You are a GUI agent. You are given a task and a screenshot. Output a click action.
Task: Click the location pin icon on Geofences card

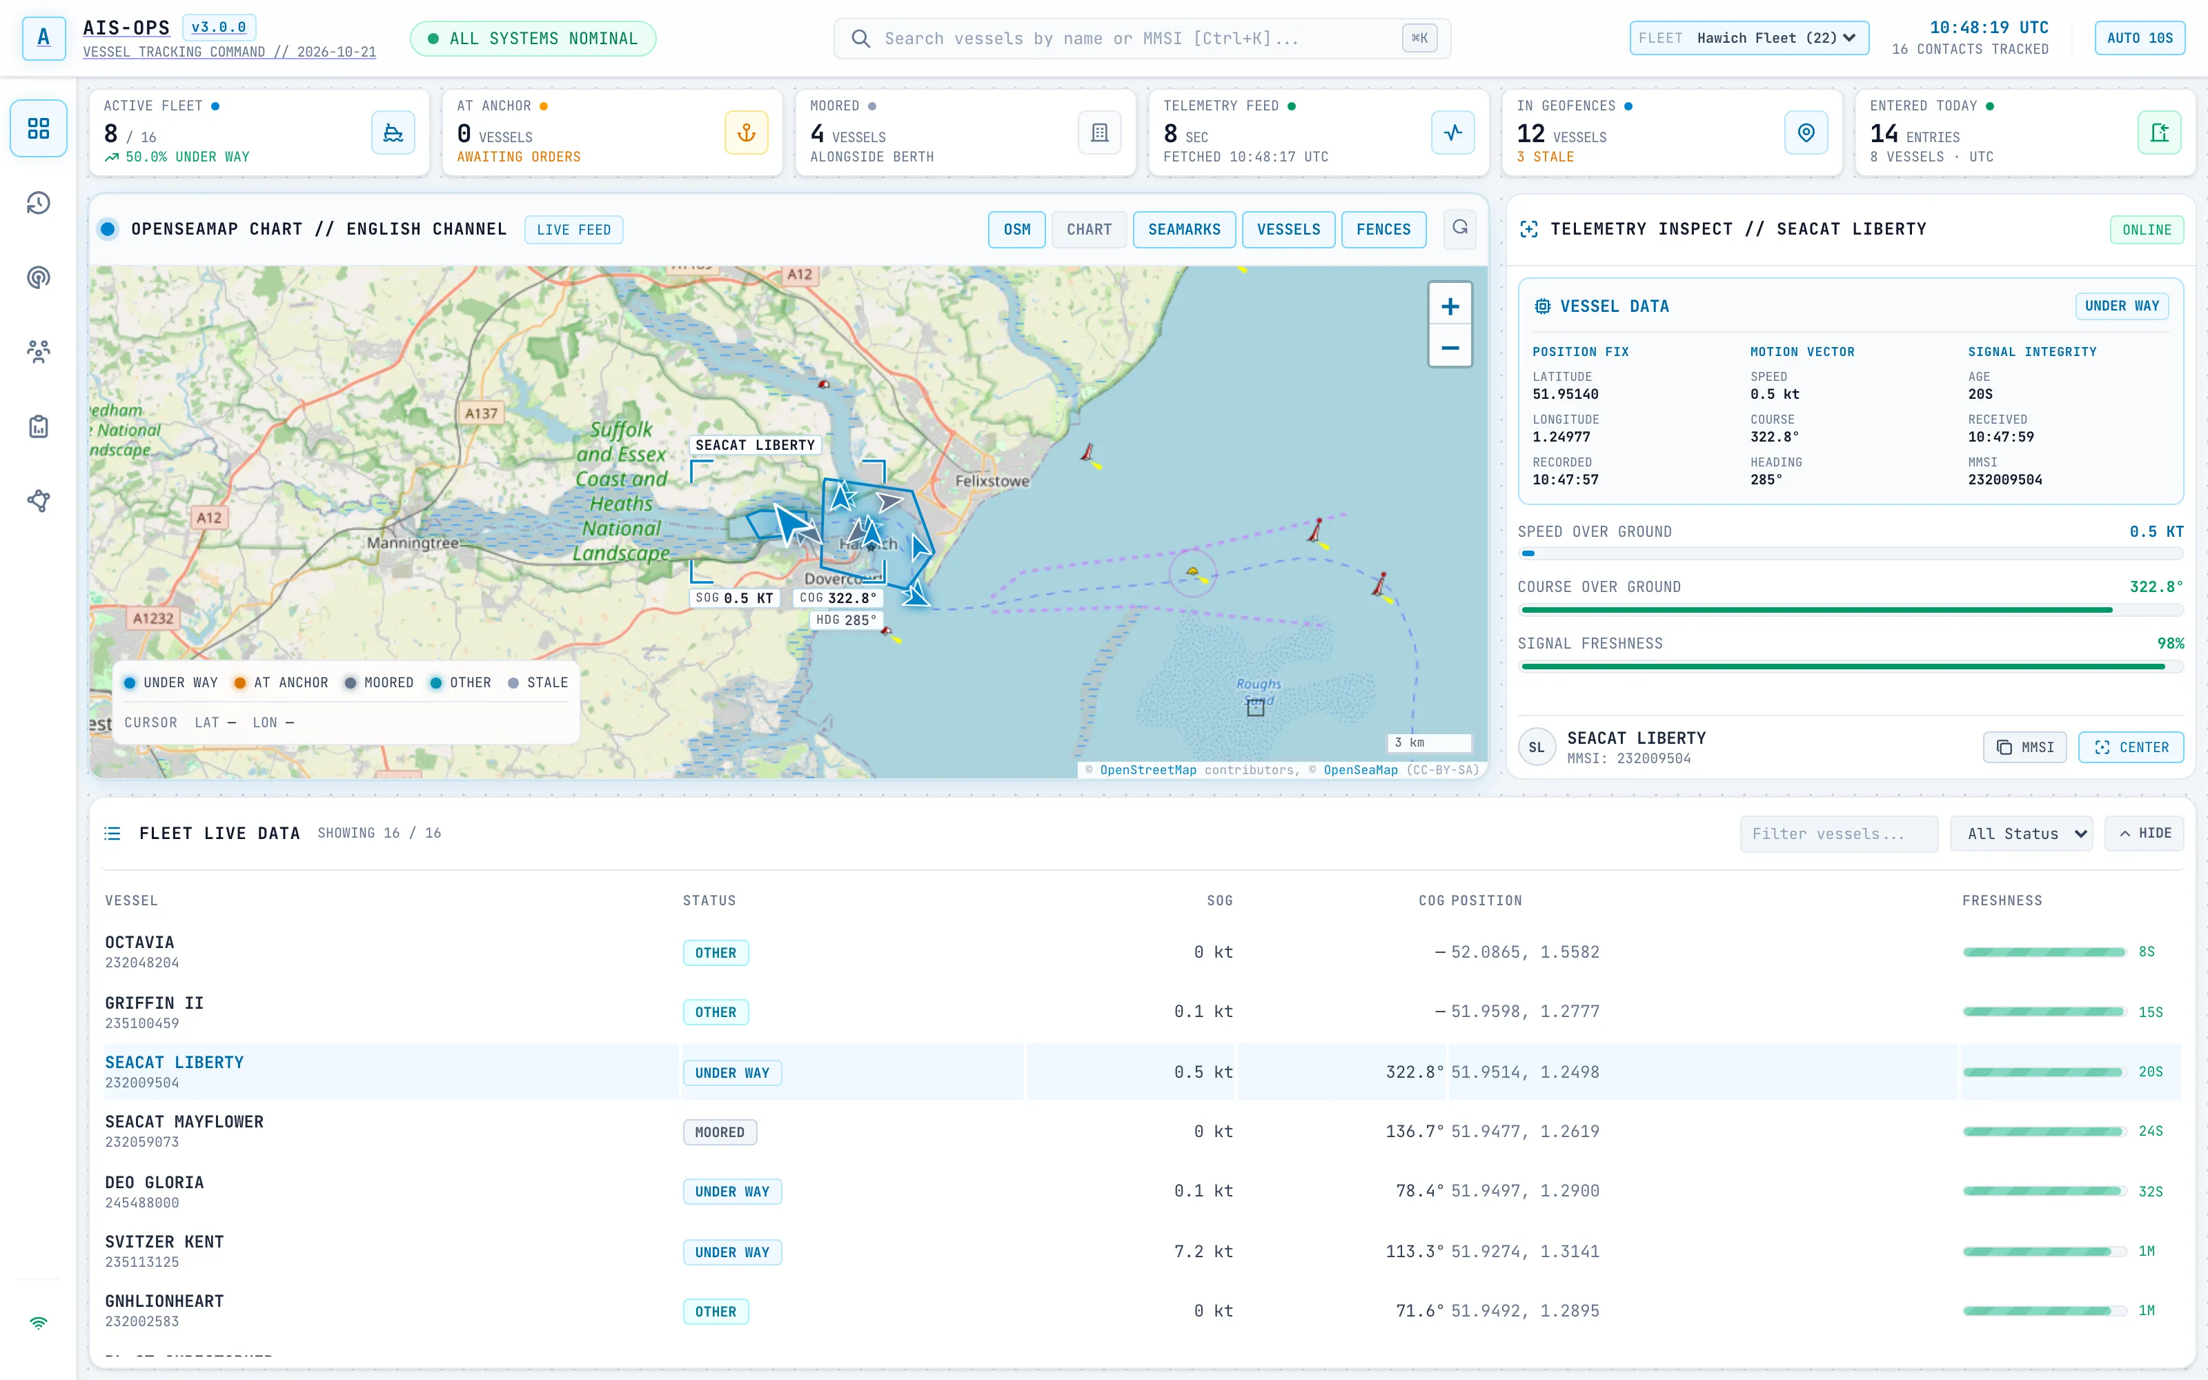click(x=1806, y=133)
